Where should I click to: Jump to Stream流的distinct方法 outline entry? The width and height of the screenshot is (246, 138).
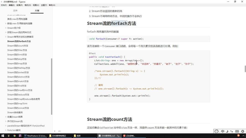click(x=18, y=77)
